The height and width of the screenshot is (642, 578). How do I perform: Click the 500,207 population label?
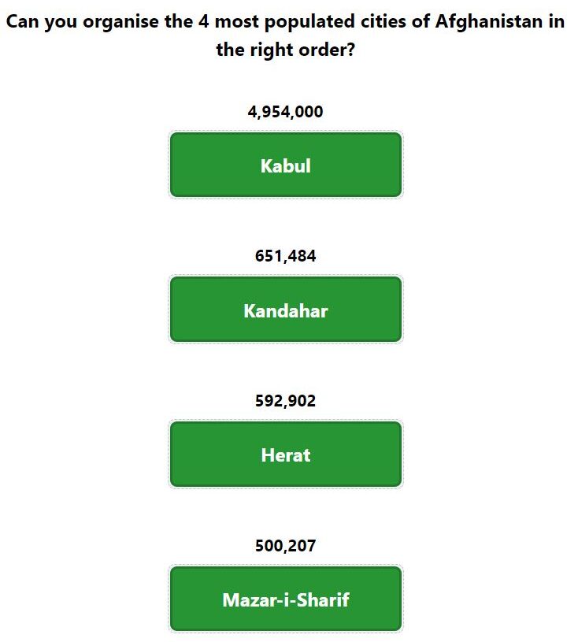tap(285, 546)
